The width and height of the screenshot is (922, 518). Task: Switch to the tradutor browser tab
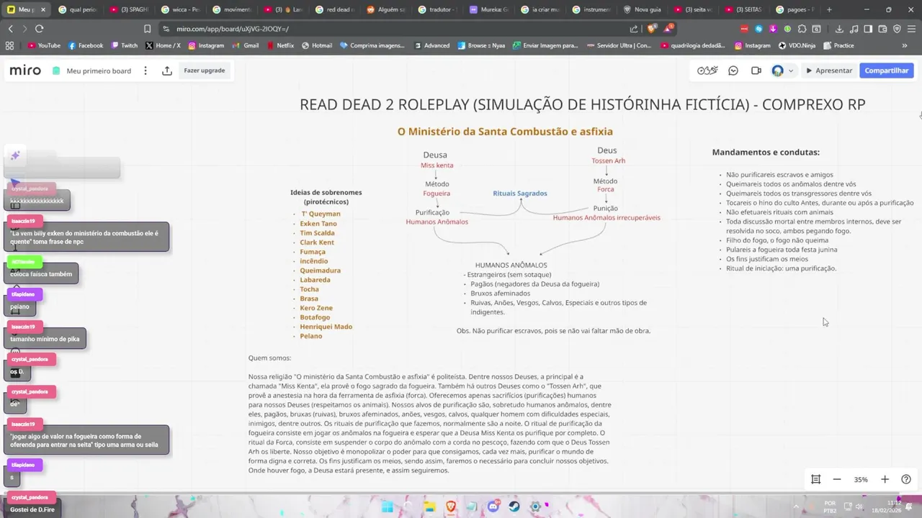(437, 10)
